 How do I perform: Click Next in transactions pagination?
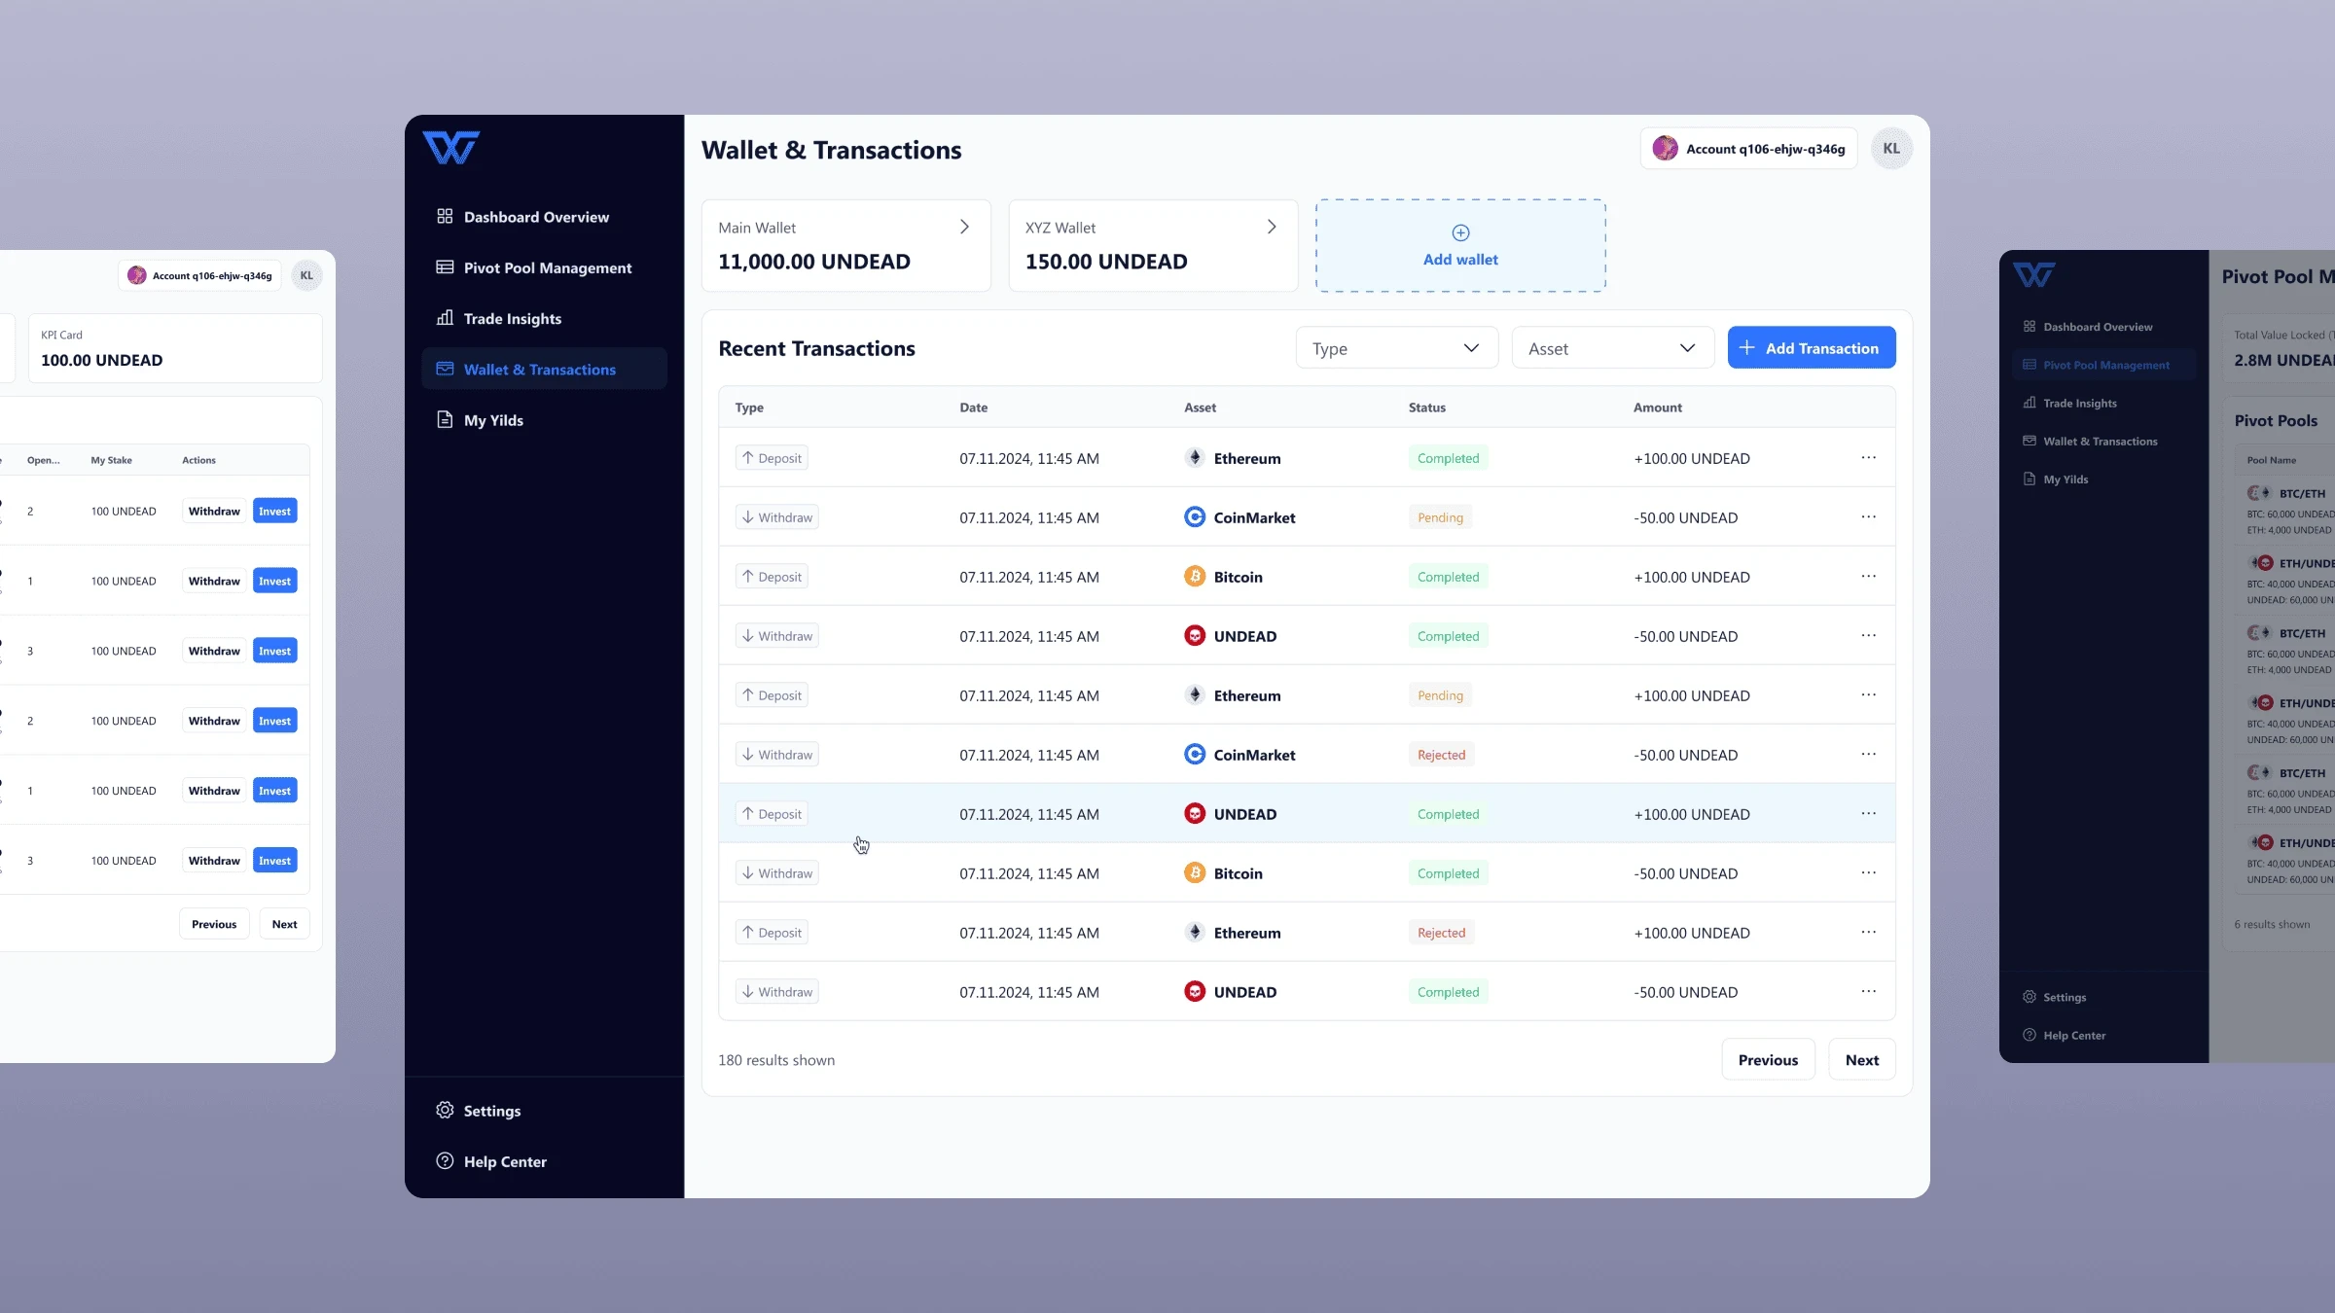1861,1060
